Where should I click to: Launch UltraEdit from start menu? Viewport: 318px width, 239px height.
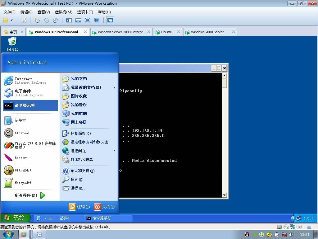tap(30, 170)
